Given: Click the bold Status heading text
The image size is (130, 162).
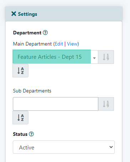Looking at the screenshot, I should (20, 134).
